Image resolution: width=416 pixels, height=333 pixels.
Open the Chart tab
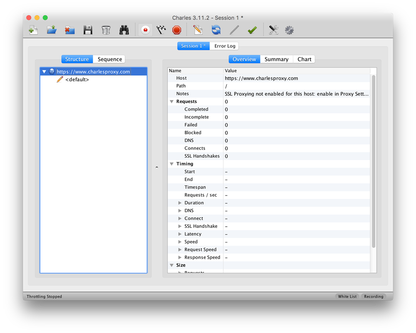305,59
